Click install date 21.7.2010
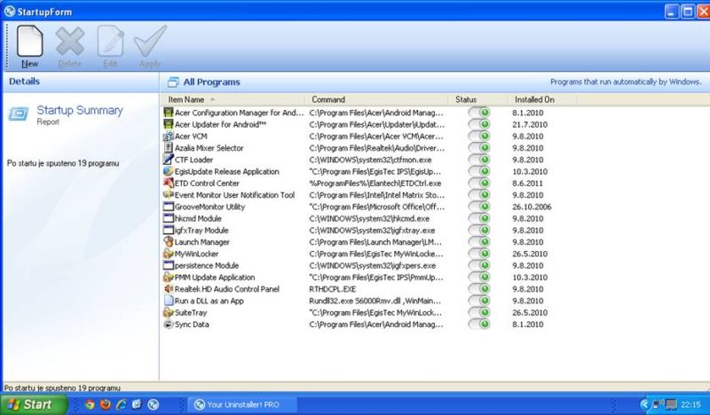The image size is (710, 415). tap(530, 124)
